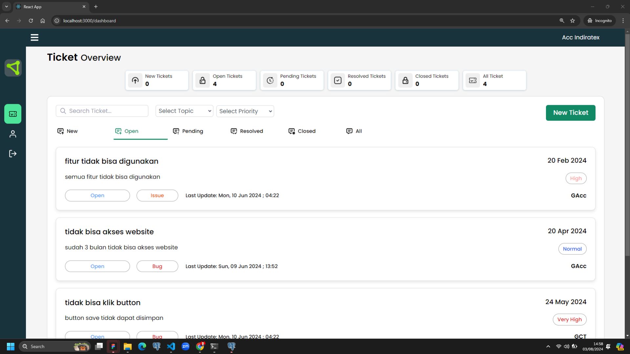The image size is (630, 354).
Task: Open File Explorer from taskbar
Action: (128, 346)
